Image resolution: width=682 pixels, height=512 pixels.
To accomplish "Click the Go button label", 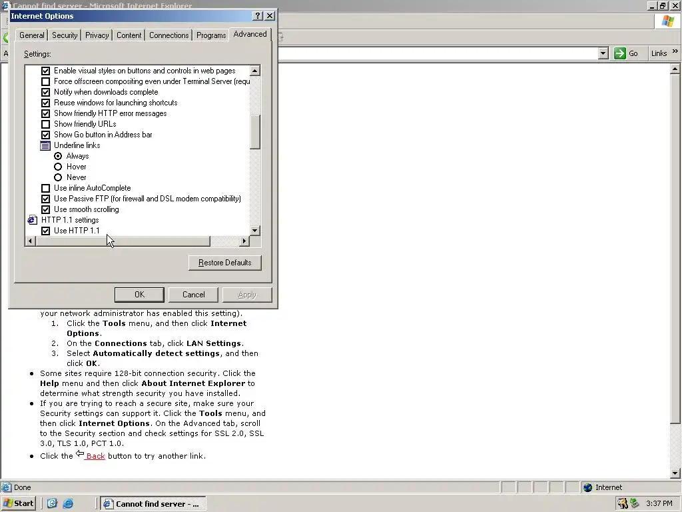I will 633,53.
